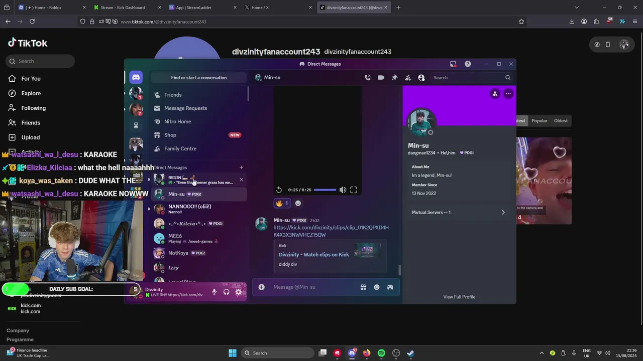This screenshot has height=361, width=643.
Task: Toggle video mute speaker icon
Action: tap(343, 190)
